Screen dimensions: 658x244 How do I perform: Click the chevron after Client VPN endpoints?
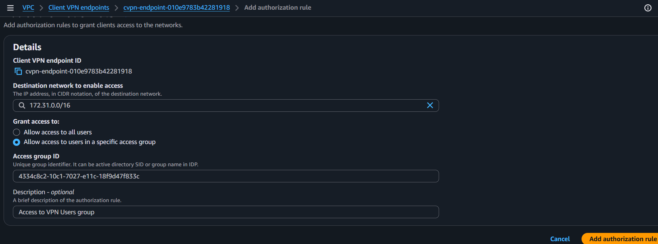tap(116, 8)
